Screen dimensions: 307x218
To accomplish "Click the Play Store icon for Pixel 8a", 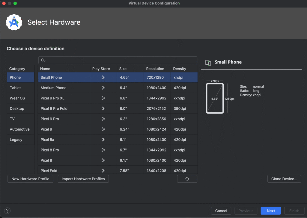I will point(103,140).
